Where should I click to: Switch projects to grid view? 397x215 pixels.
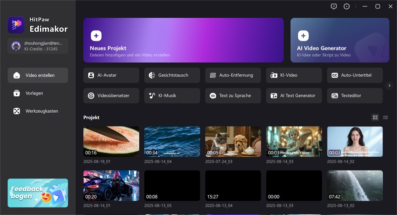click(x=375, y=118)
